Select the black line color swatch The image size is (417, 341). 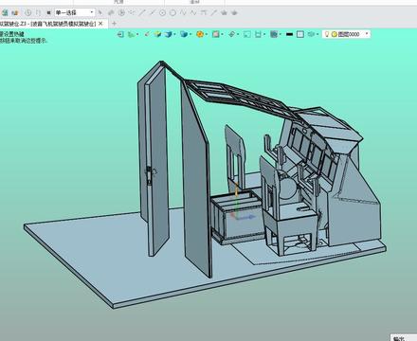(x=289, y=34)
